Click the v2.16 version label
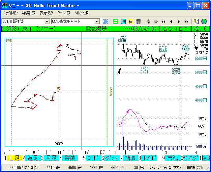The image size is (211, 172). coord(200,29)
